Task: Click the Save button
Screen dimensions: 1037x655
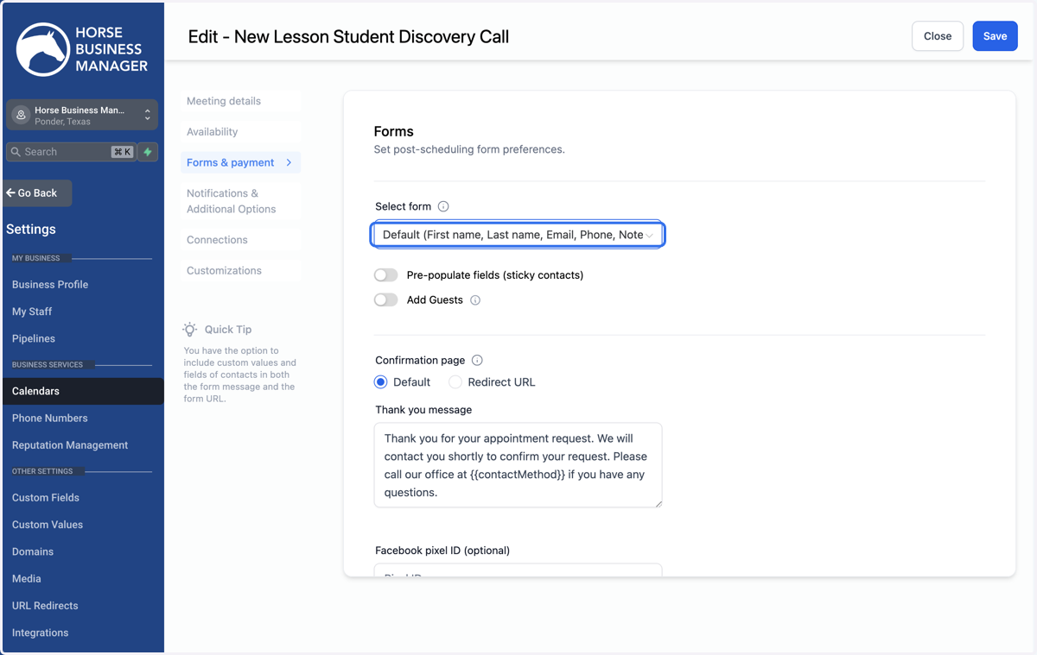Action: pyautogui.click(x=995, y=36)
